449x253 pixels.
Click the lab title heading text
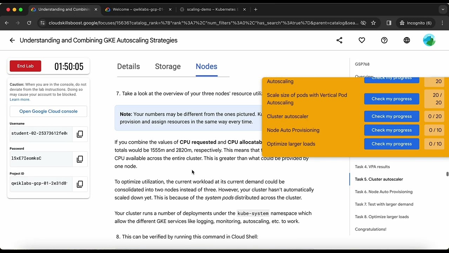tap(99, 40)
